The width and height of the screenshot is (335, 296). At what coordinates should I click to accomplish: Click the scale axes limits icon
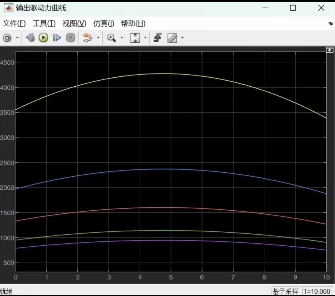tap(135, 38)
